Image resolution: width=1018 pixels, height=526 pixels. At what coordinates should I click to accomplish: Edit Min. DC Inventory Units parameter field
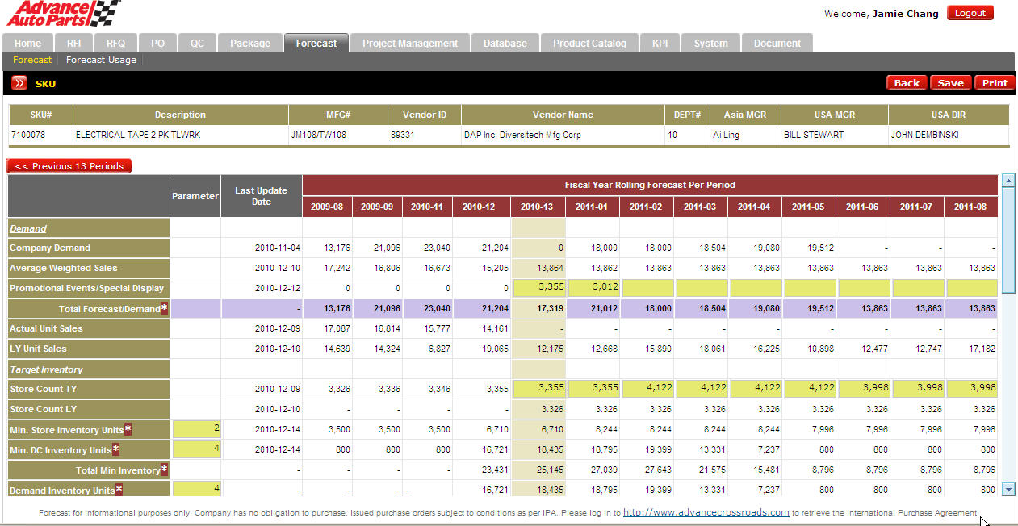coord(195,449)
